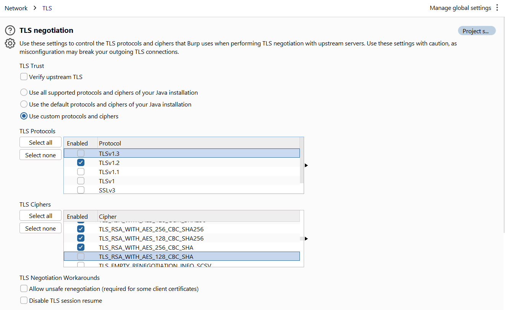505x310 pixels.
Task: Enable the Verify upstream TLS checkbox
Action: (24, 77)
